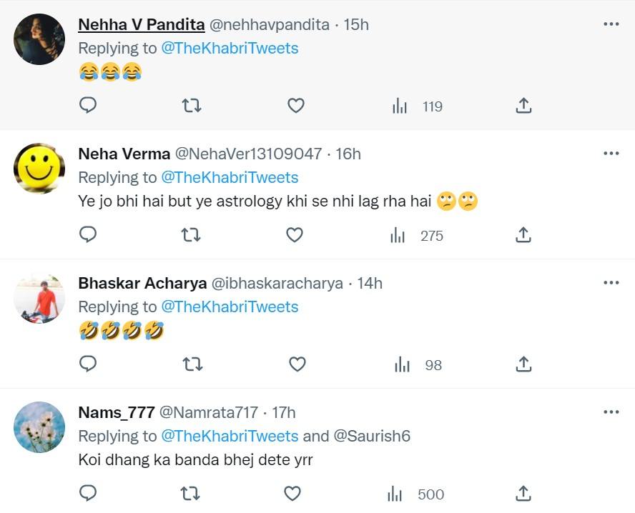Image resolution: width=635 pixels, height=513 pixels.
Task: Open Nams_777's flower profile picture
Action: point(39,427)
